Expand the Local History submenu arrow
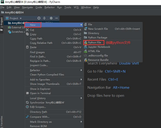 [x=81, y=98]
